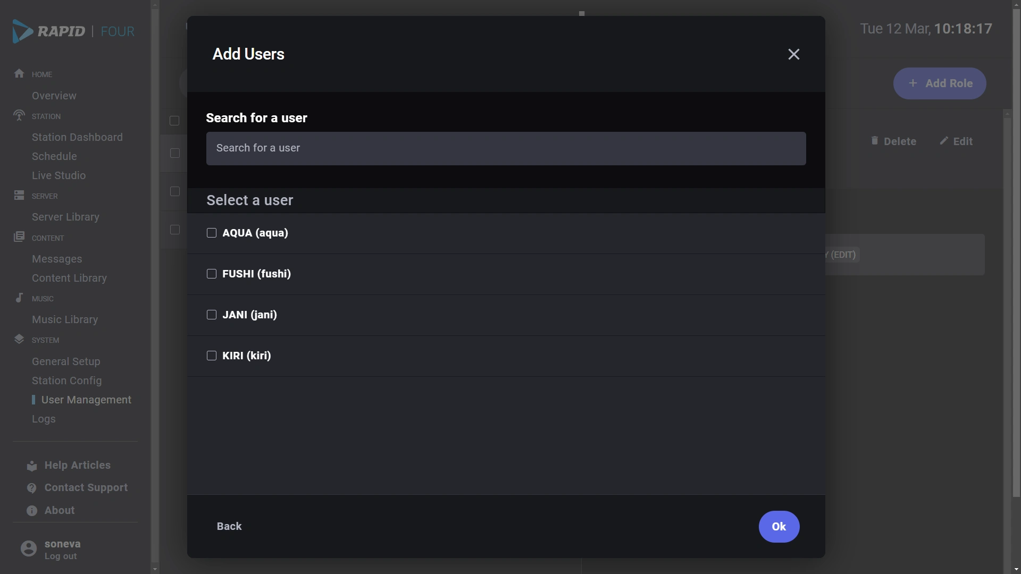Open Music Library menu item

pos(65,319)
